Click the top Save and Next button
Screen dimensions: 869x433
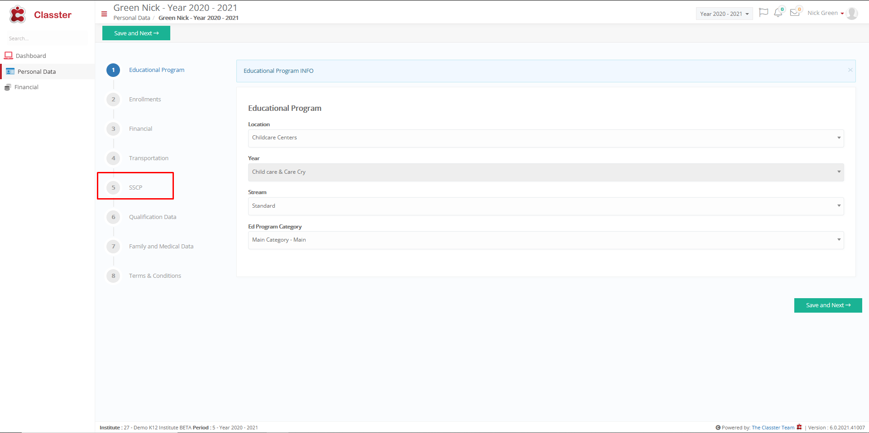click(x=136, y=33)
